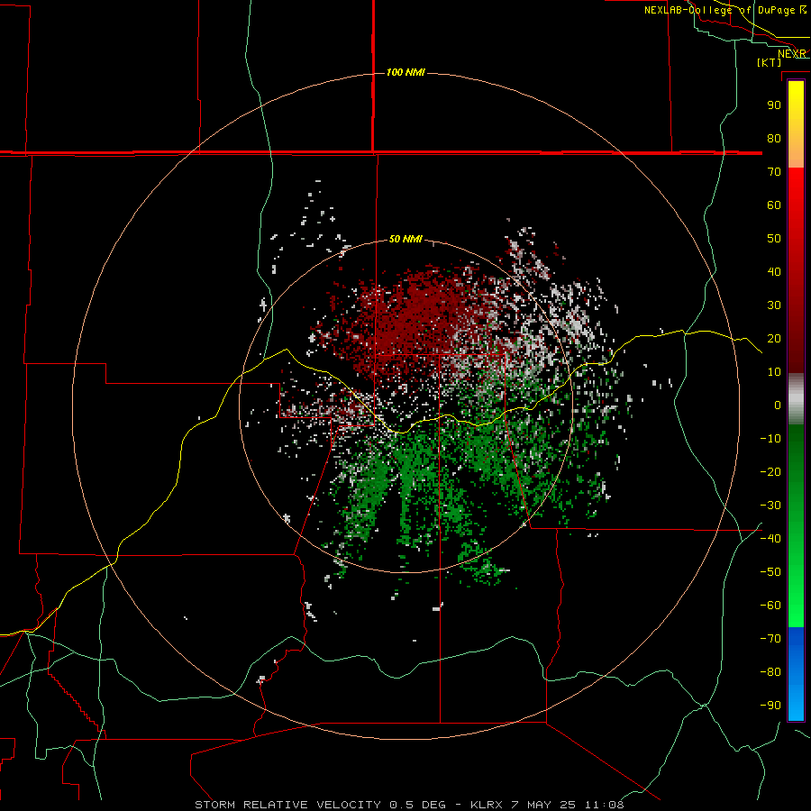The width and height of the screenshot is (811, 811).
Task: Click the KLRX station identifier in the caption
Action: [487, 805]
